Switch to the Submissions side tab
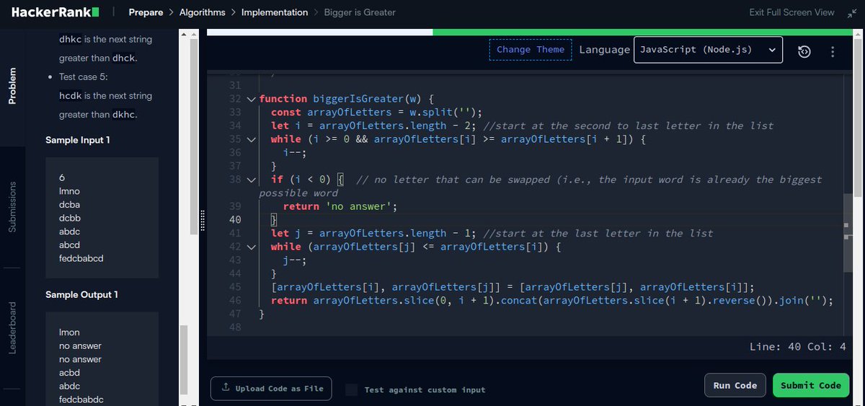 (x=12, y=207)
